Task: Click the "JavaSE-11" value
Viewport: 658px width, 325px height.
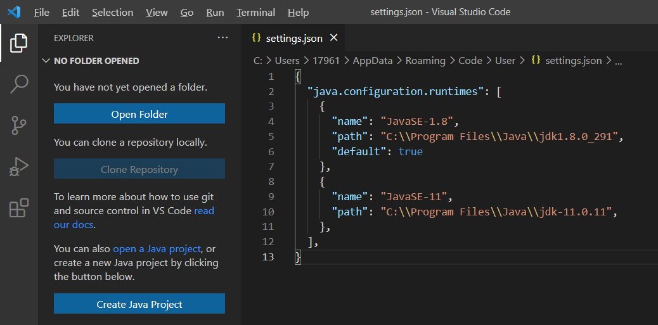Action: coord(414,196)
